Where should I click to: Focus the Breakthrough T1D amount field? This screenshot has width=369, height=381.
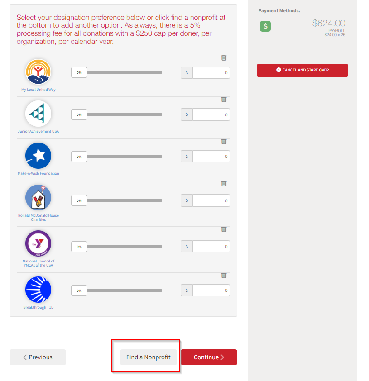(x=211, y=291)
